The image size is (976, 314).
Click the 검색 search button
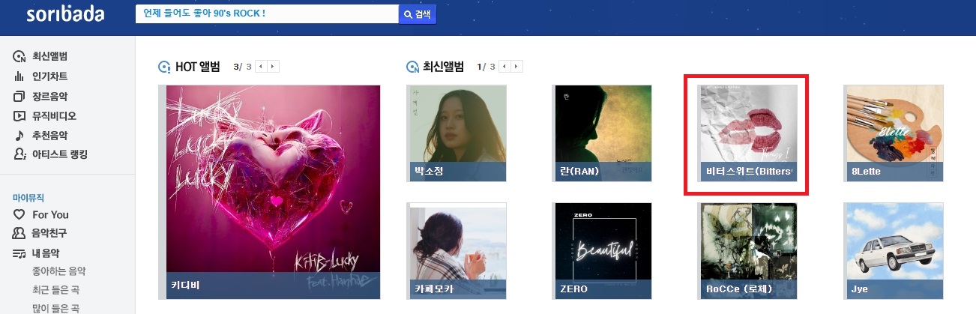pyautogui.click(x=417, y=14)
